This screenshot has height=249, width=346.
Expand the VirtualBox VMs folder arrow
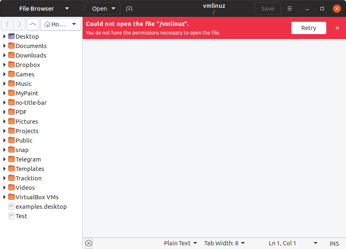(4, 197)
